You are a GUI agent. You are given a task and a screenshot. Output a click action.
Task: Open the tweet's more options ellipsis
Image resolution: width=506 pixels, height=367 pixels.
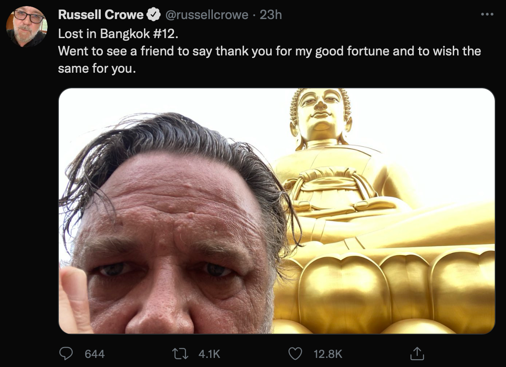click(487, 14)
